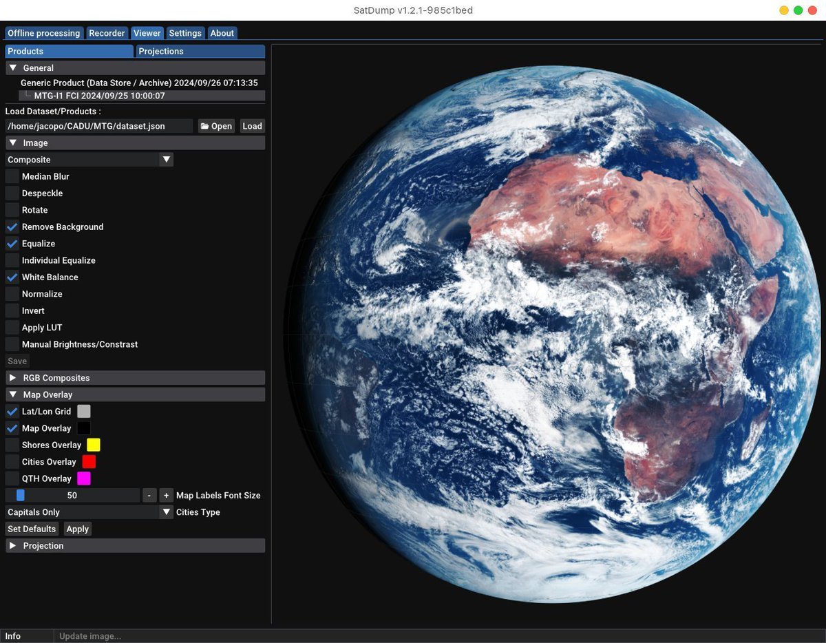826x643 pixels.
Task: Collapse the General section triangle
Action: tap(13, 68)
